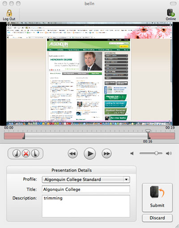The width and height of the screenshot is (179, 228).
Task: Play the recorded presentation
Action: 89,153
